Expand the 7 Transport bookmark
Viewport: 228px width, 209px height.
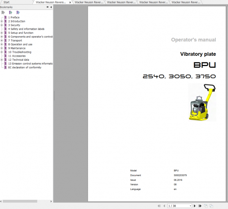pos(2,40)
